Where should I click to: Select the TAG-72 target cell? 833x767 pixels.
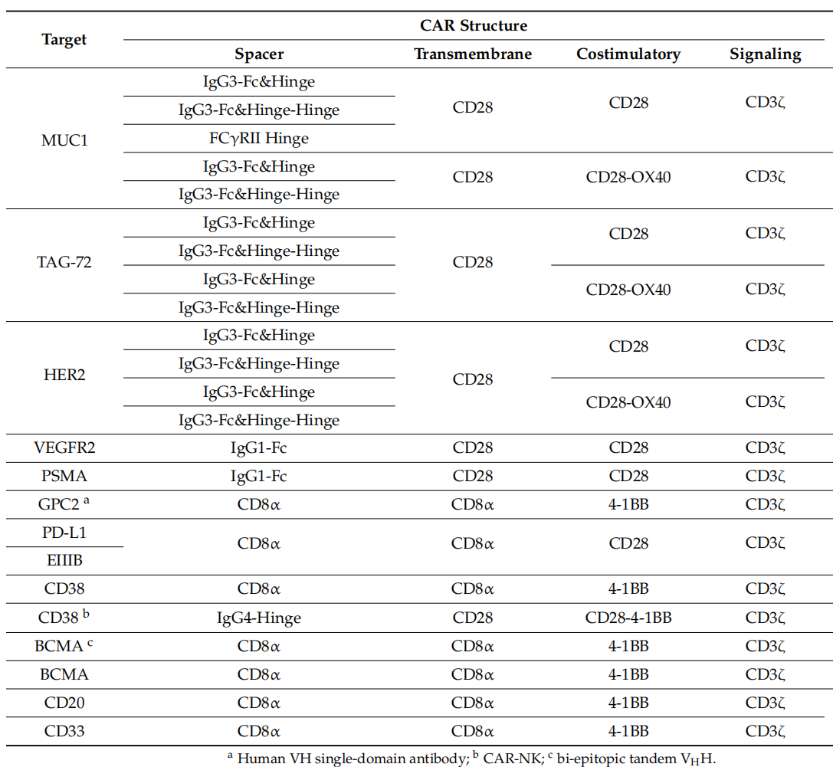64,262
